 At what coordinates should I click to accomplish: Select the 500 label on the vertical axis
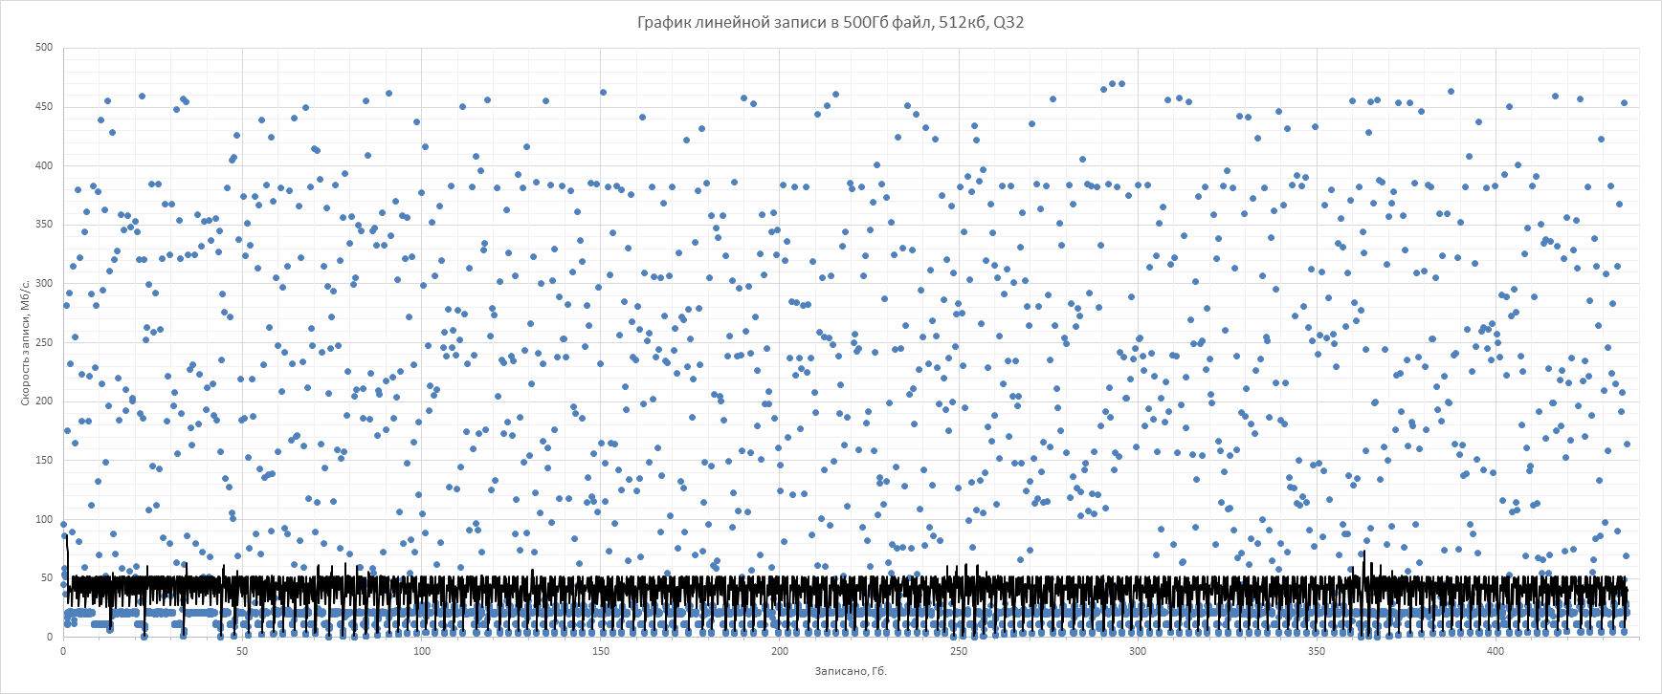pyautogui.click(x=44, y=48)
